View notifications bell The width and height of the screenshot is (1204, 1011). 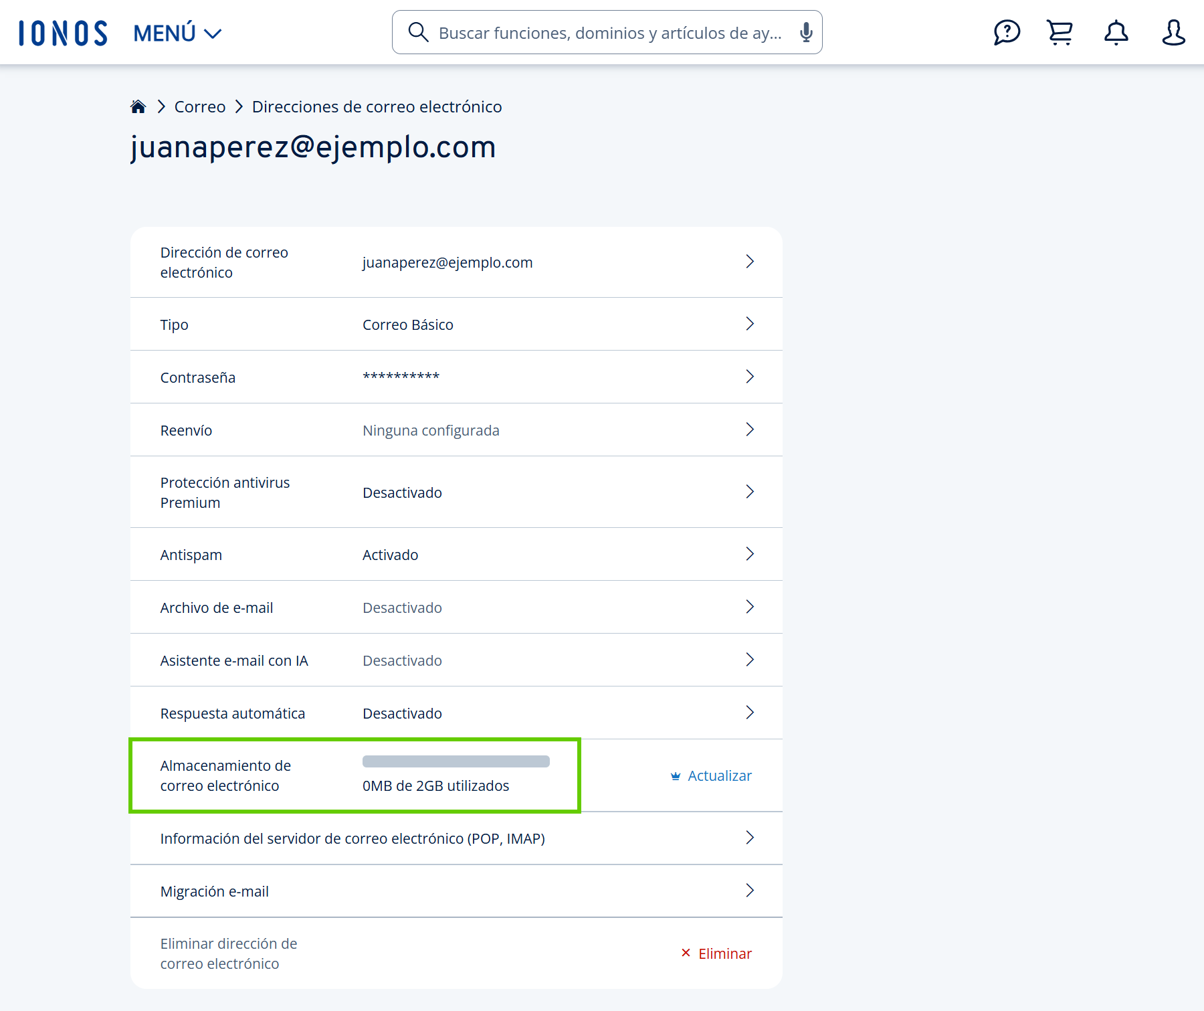tap(1116, 32)
